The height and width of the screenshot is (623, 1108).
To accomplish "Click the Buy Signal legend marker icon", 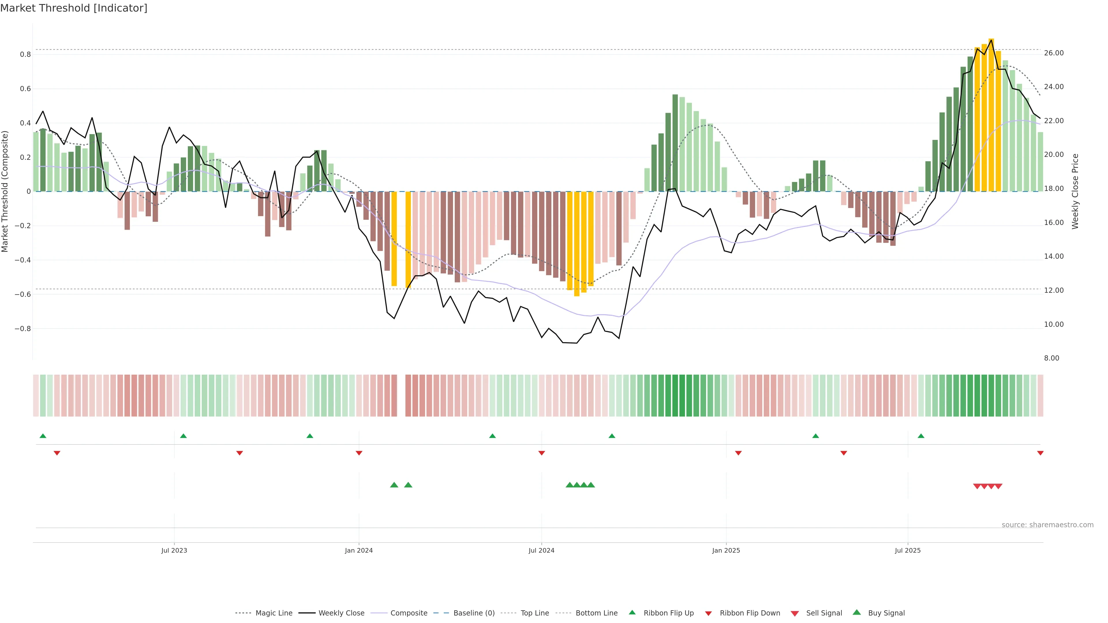I will tap(856, 612).
